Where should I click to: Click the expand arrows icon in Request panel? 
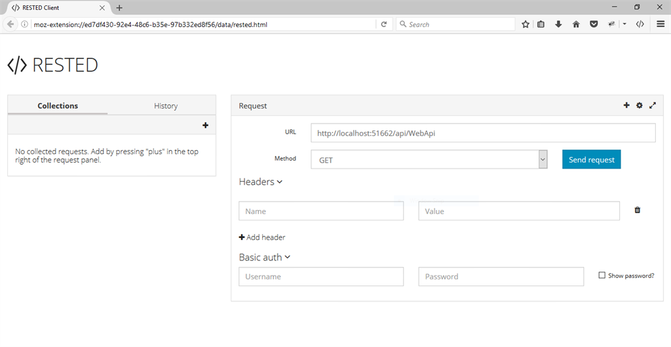pyautogui.click(x=652, y=105)
